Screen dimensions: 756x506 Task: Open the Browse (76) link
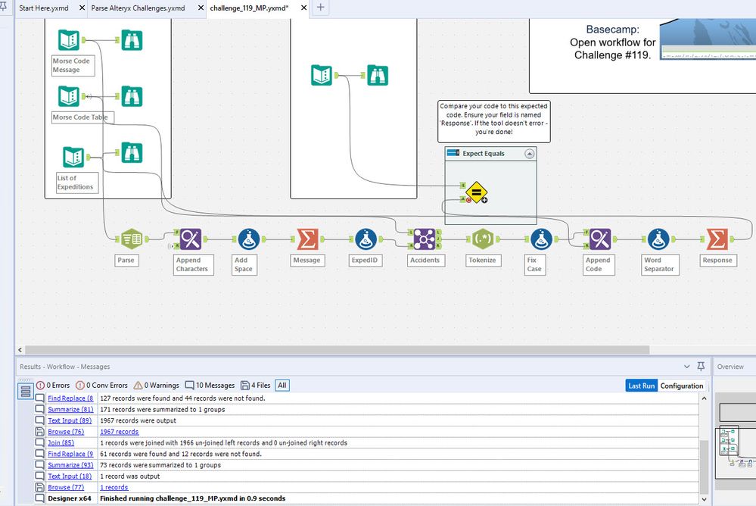[66, 432]
